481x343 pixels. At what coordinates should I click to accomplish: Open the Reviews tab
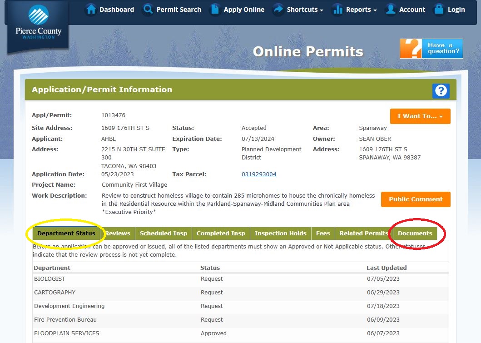tap(118, 234)
